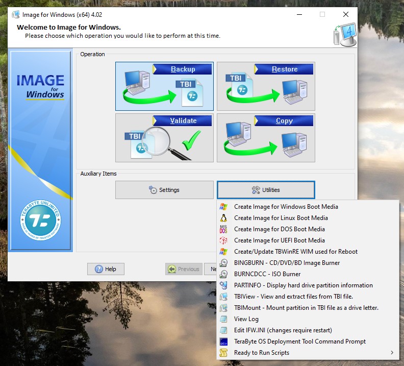Click the Edit IFW.INI notepad icon
Screen dimensions: 404x366
[223, 330]
